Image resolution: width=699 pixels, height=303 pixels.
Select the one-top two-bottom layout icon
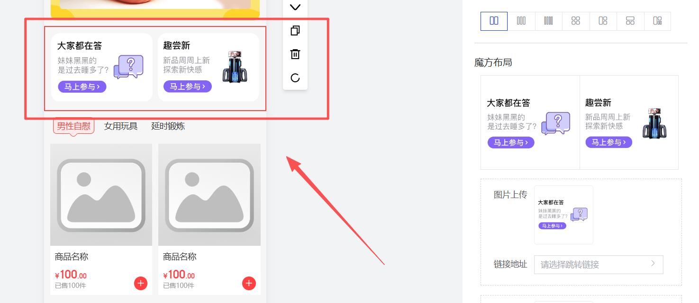630,21
